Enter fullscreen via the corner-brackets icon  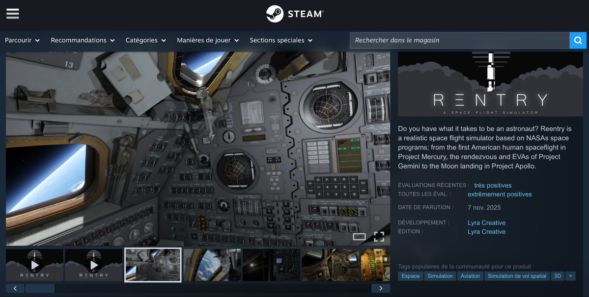click(379, 236)
